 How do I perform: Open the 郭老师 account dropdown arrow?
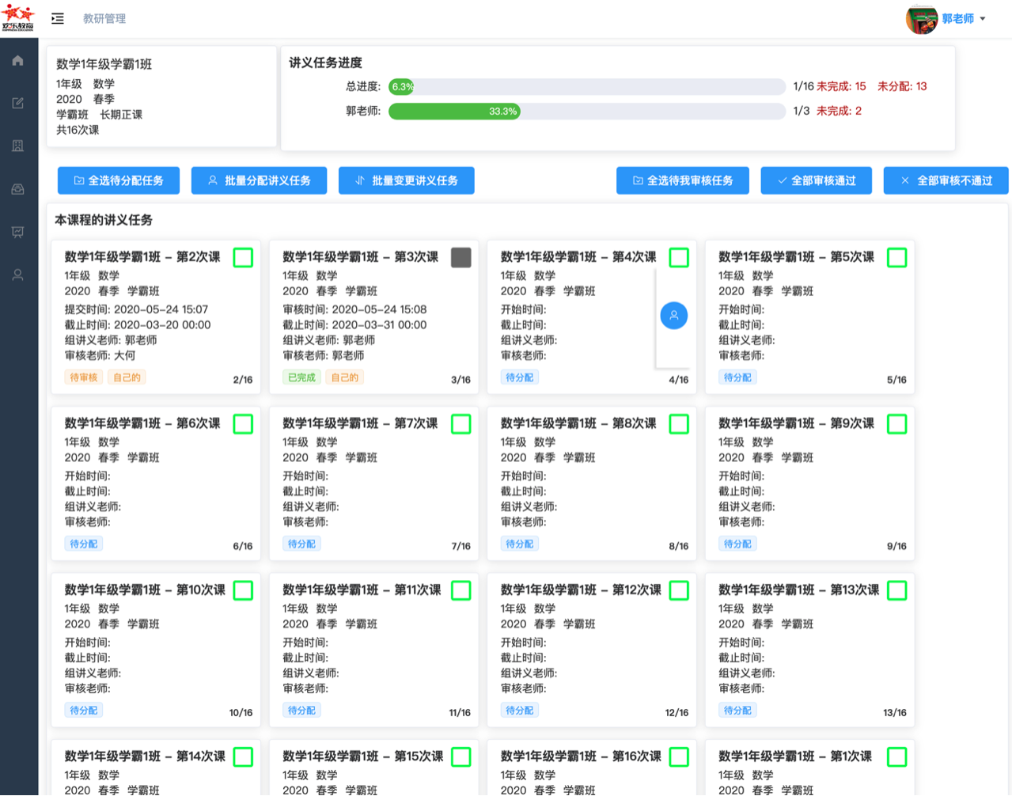pyautogui.click(x=983, y=19)
